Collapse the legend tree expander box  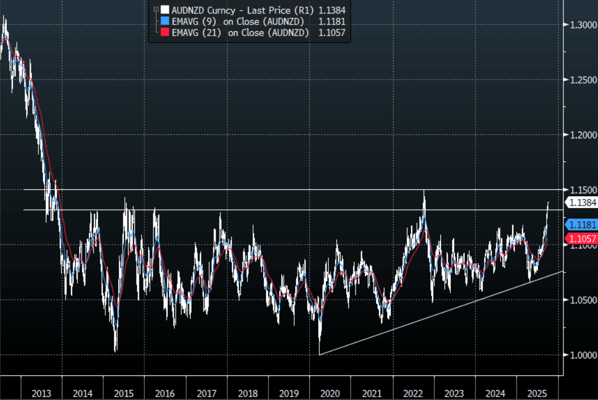(x=156, y=9)
